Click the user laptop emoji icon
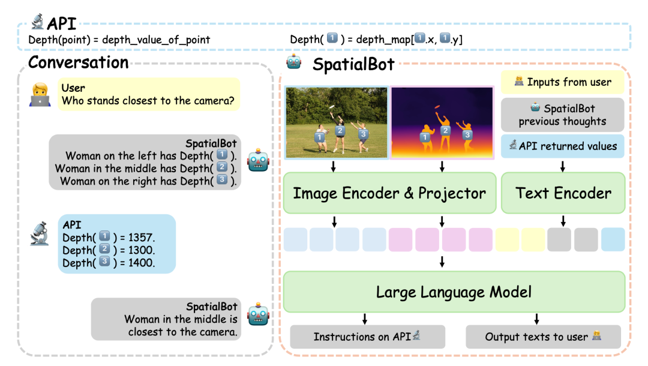648x366 pixels. point(40,94)
